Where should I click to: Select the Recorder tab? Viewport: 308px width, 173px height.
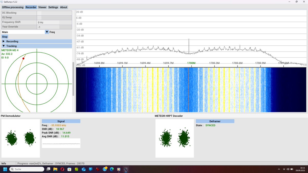click(31, 7)
